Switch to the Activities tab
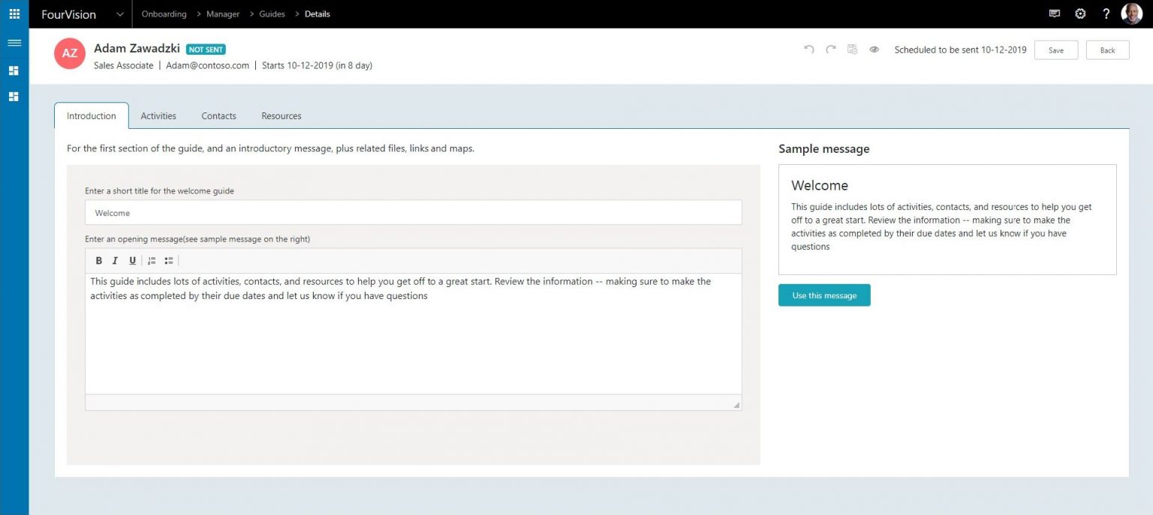 click(x=158, y=115)
